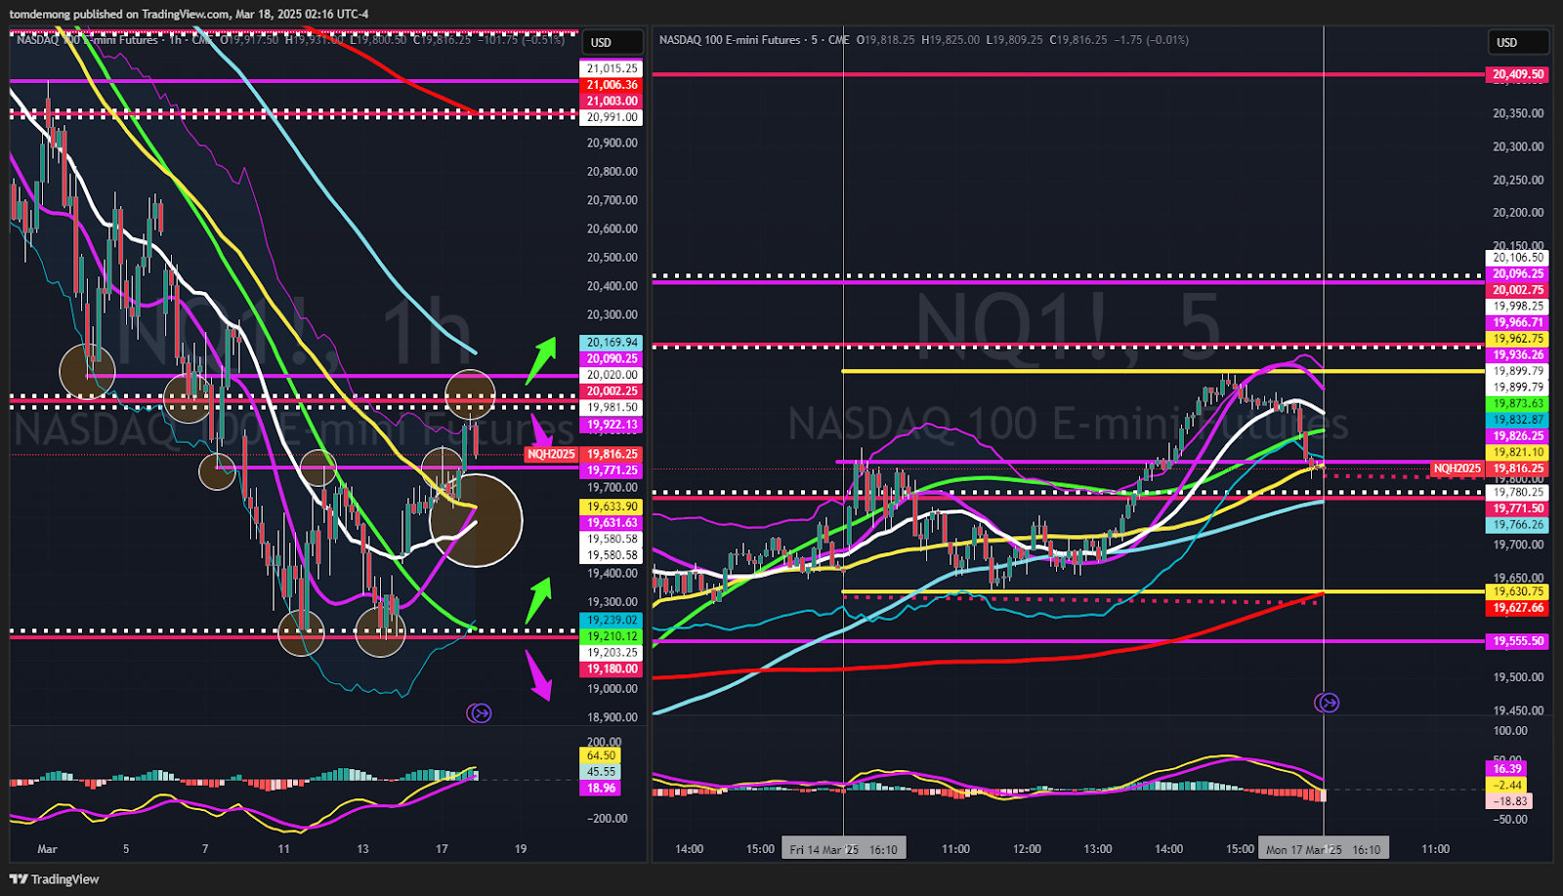Click the NQH2025 symbol tag on 1h chart

tap(551, 454)
